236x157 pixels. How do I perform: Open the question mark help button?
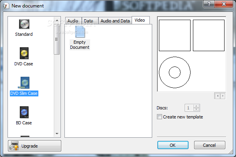coord(209,4)
